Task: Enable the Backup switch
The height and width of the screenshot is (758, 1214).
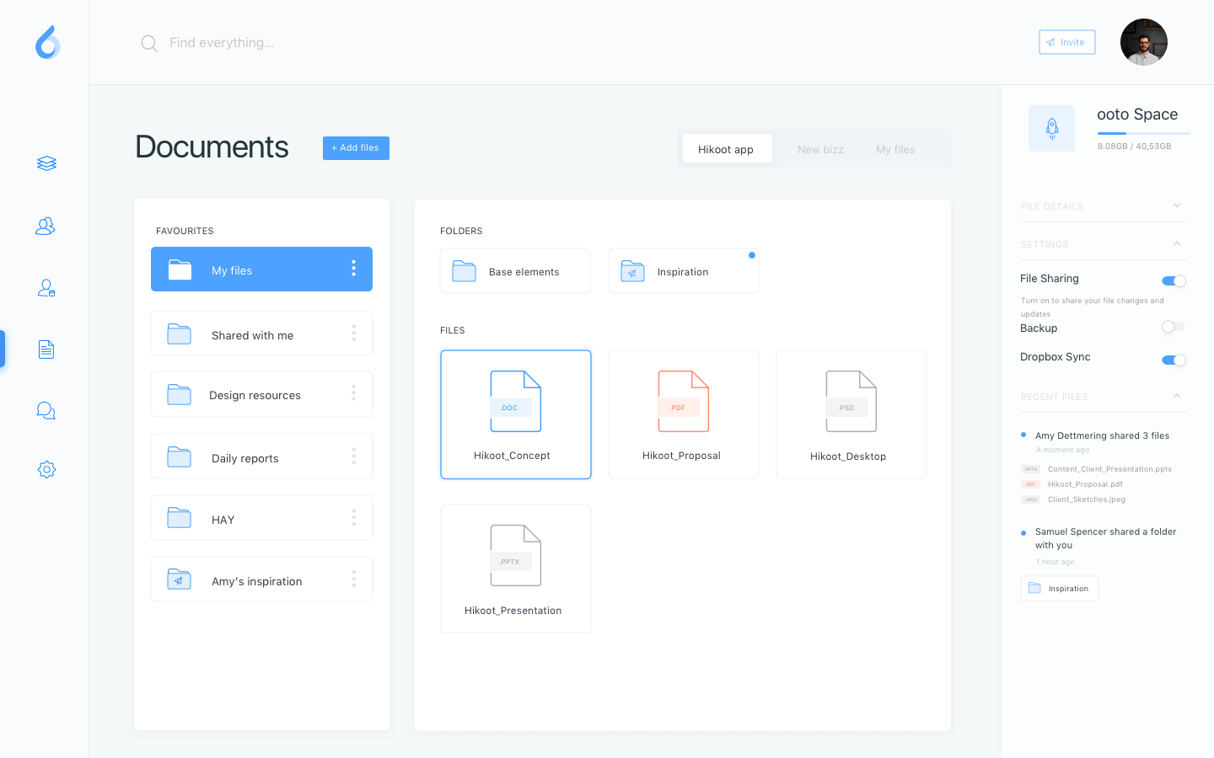Action: [x=1174, y=327]
